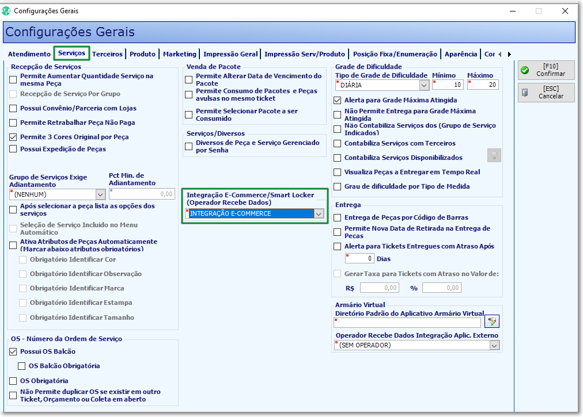The width and height of the screenshot is (583, 417).
Task: Click the ESC Cancelar button
Action: [x=546, y=92]
